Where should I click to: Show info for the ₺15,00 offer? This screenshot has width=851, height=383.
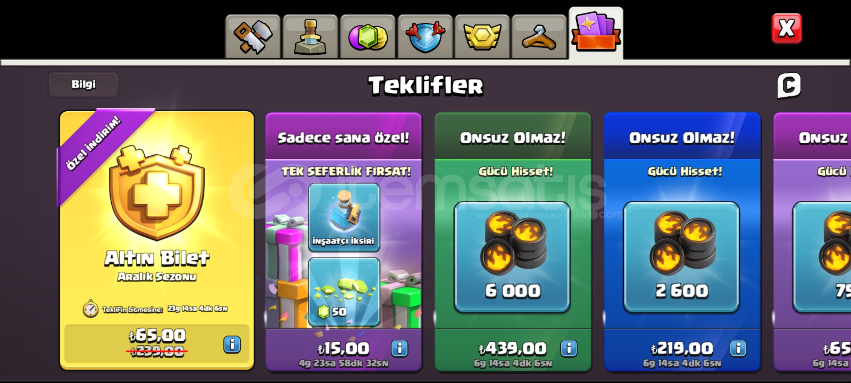point(400,349)
